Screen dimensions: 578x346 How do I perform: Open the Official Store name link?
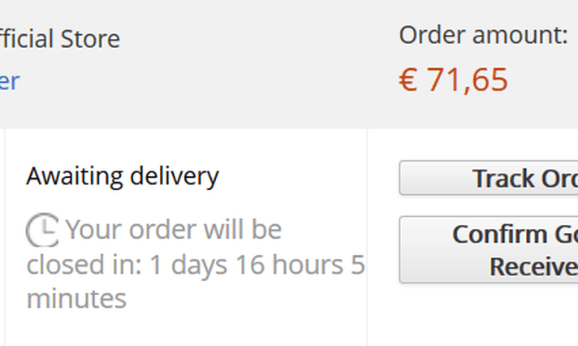(x=60, y=39)
